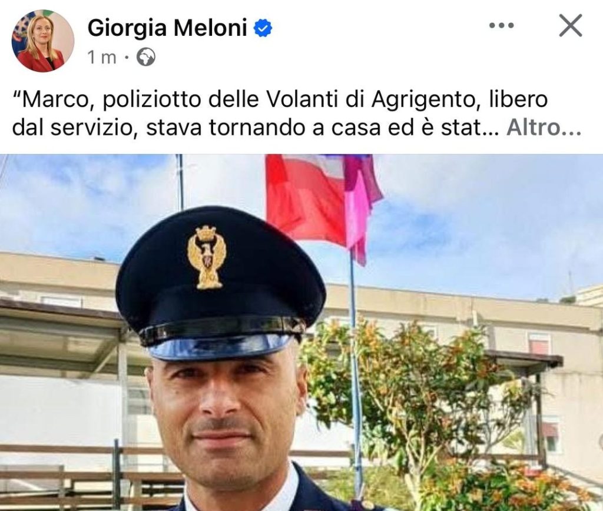The image size is (603, 511).
Task: Open Giorgia Meloni's profile picture
Action: click(x=42, y=41)
